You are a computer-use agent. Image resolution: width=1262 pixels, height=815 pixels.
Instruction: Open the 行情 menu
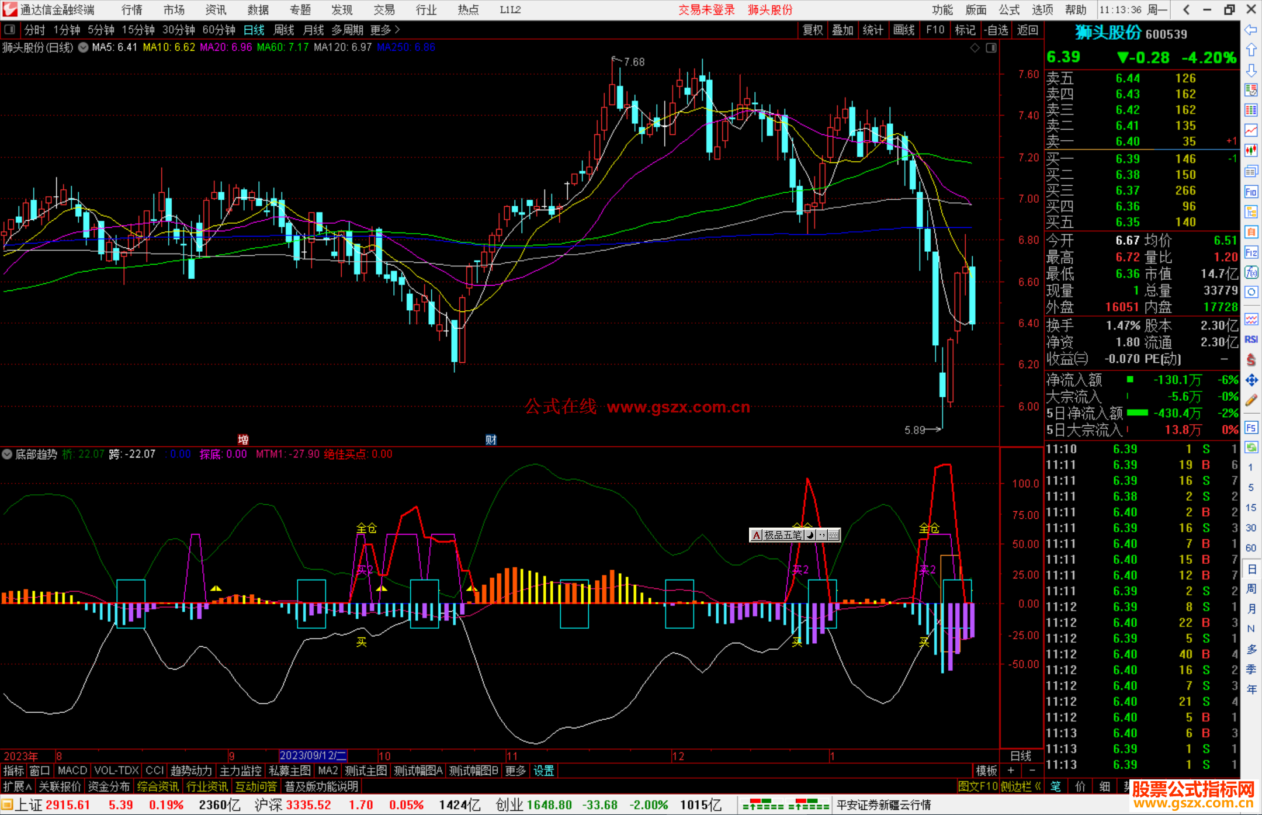(x=132, y=10)
